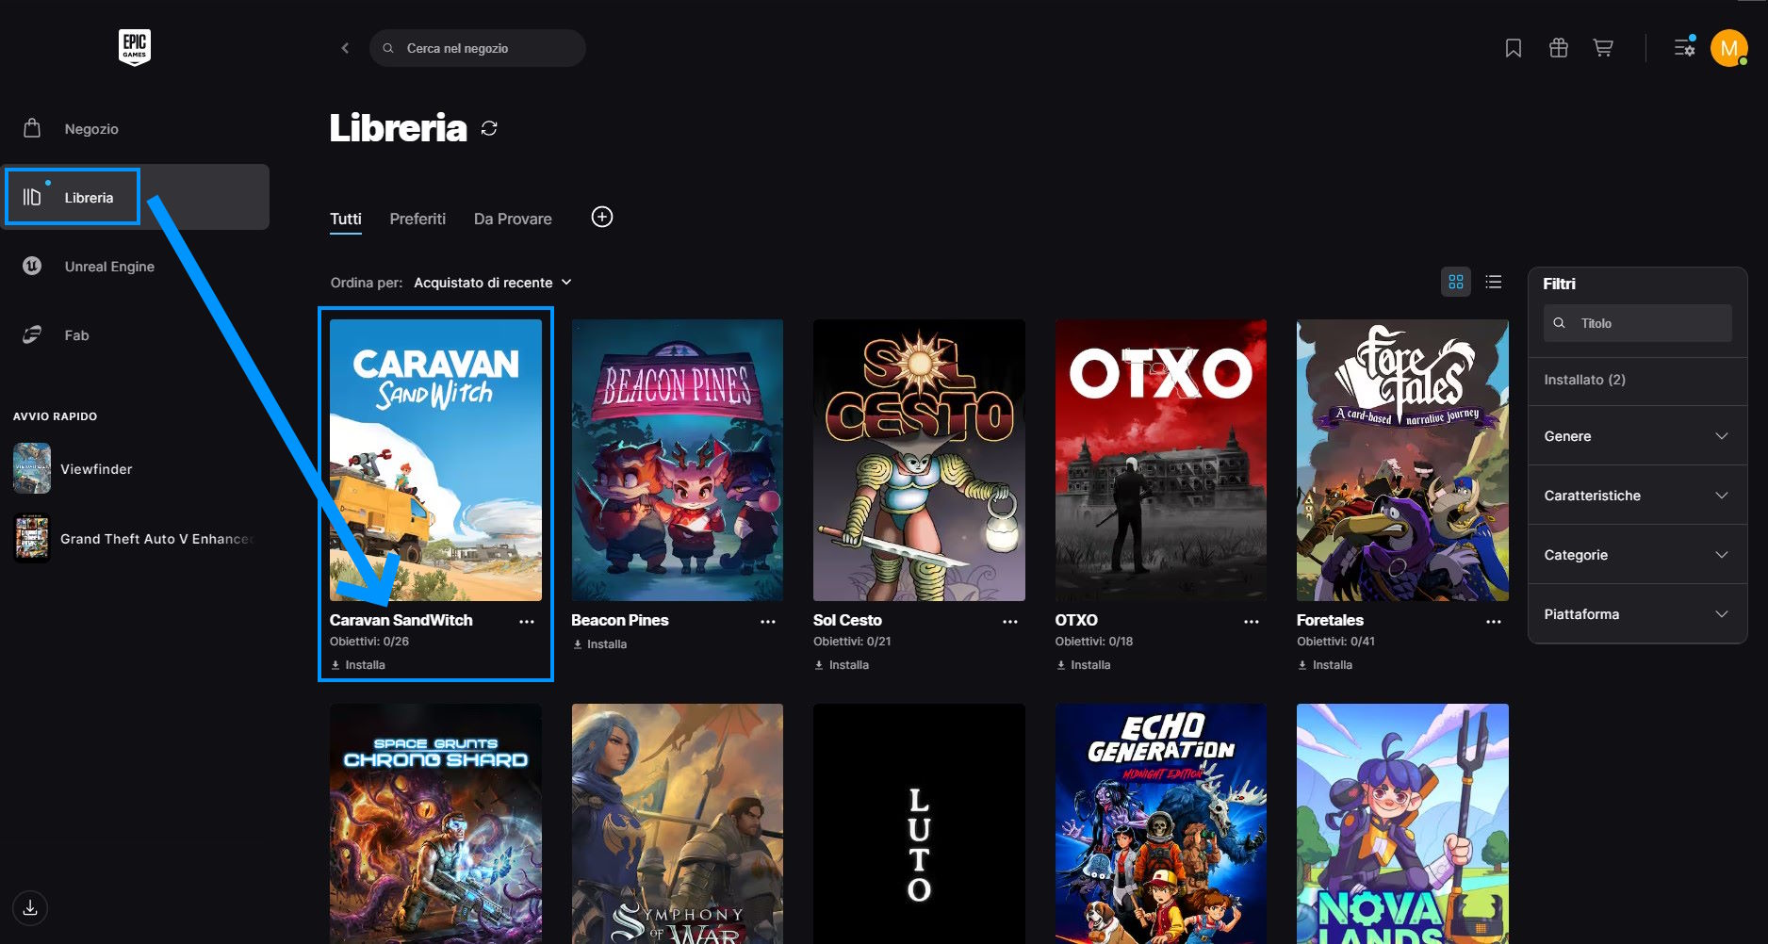Open the gift redeem icon

click(x=1559, y=48)
